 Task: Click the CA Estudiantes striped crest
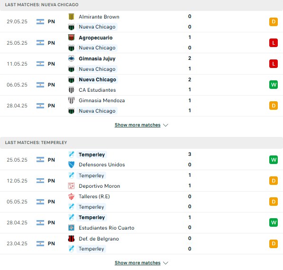(71, 90)
